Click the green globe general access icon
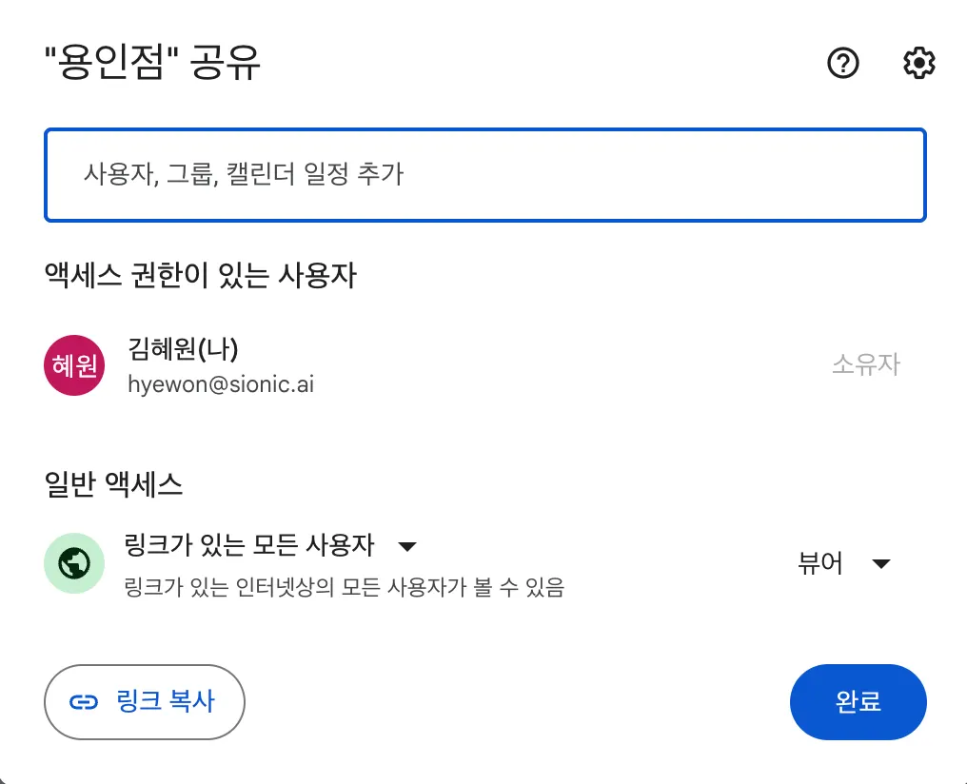The width and height of the screenshot is (967, 784). (74, 564)
